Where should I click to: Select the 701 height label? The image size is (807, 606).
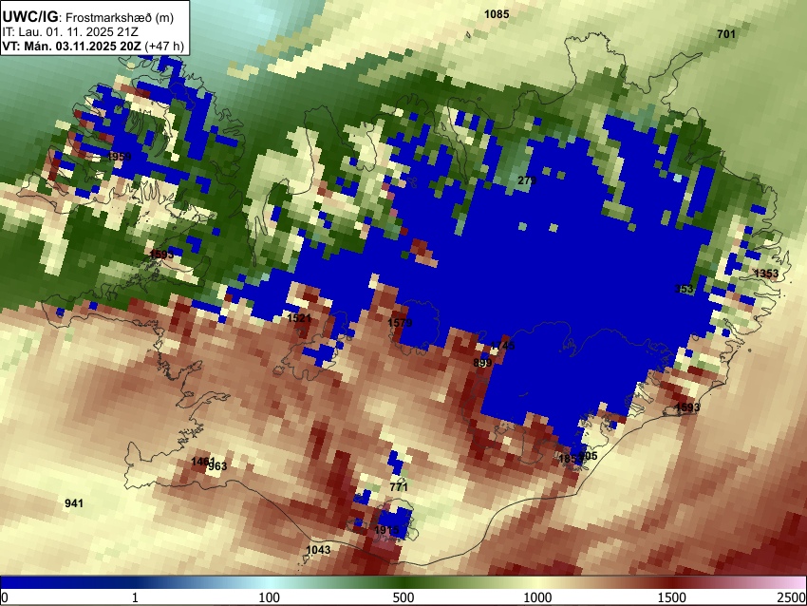726,34
